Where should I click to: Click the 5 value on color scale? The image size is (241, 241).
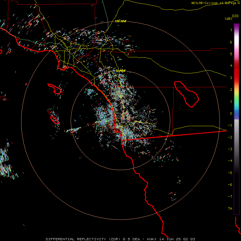tap(231, 54)
